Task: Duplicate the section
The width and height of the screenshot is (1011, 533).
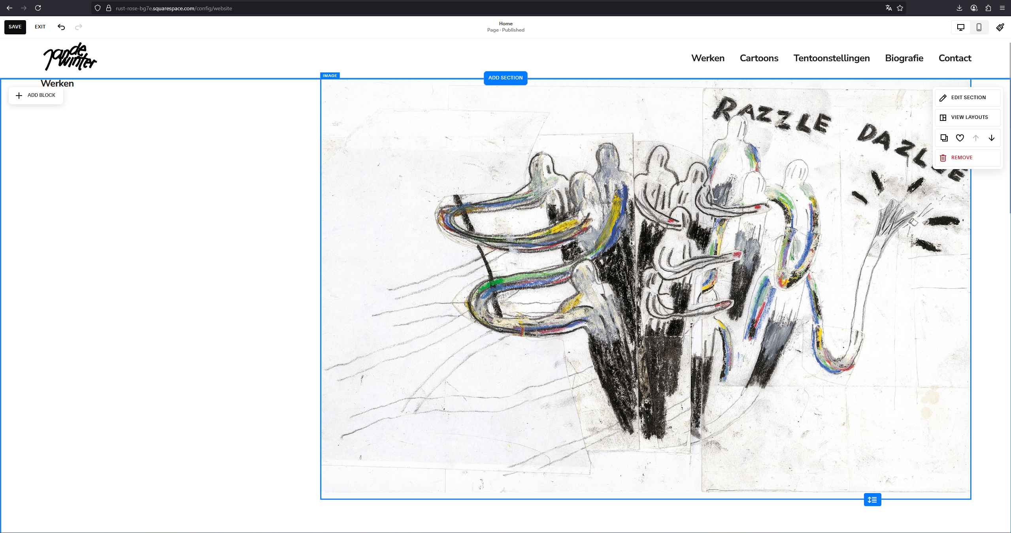Action: click(x=944, y=138)
